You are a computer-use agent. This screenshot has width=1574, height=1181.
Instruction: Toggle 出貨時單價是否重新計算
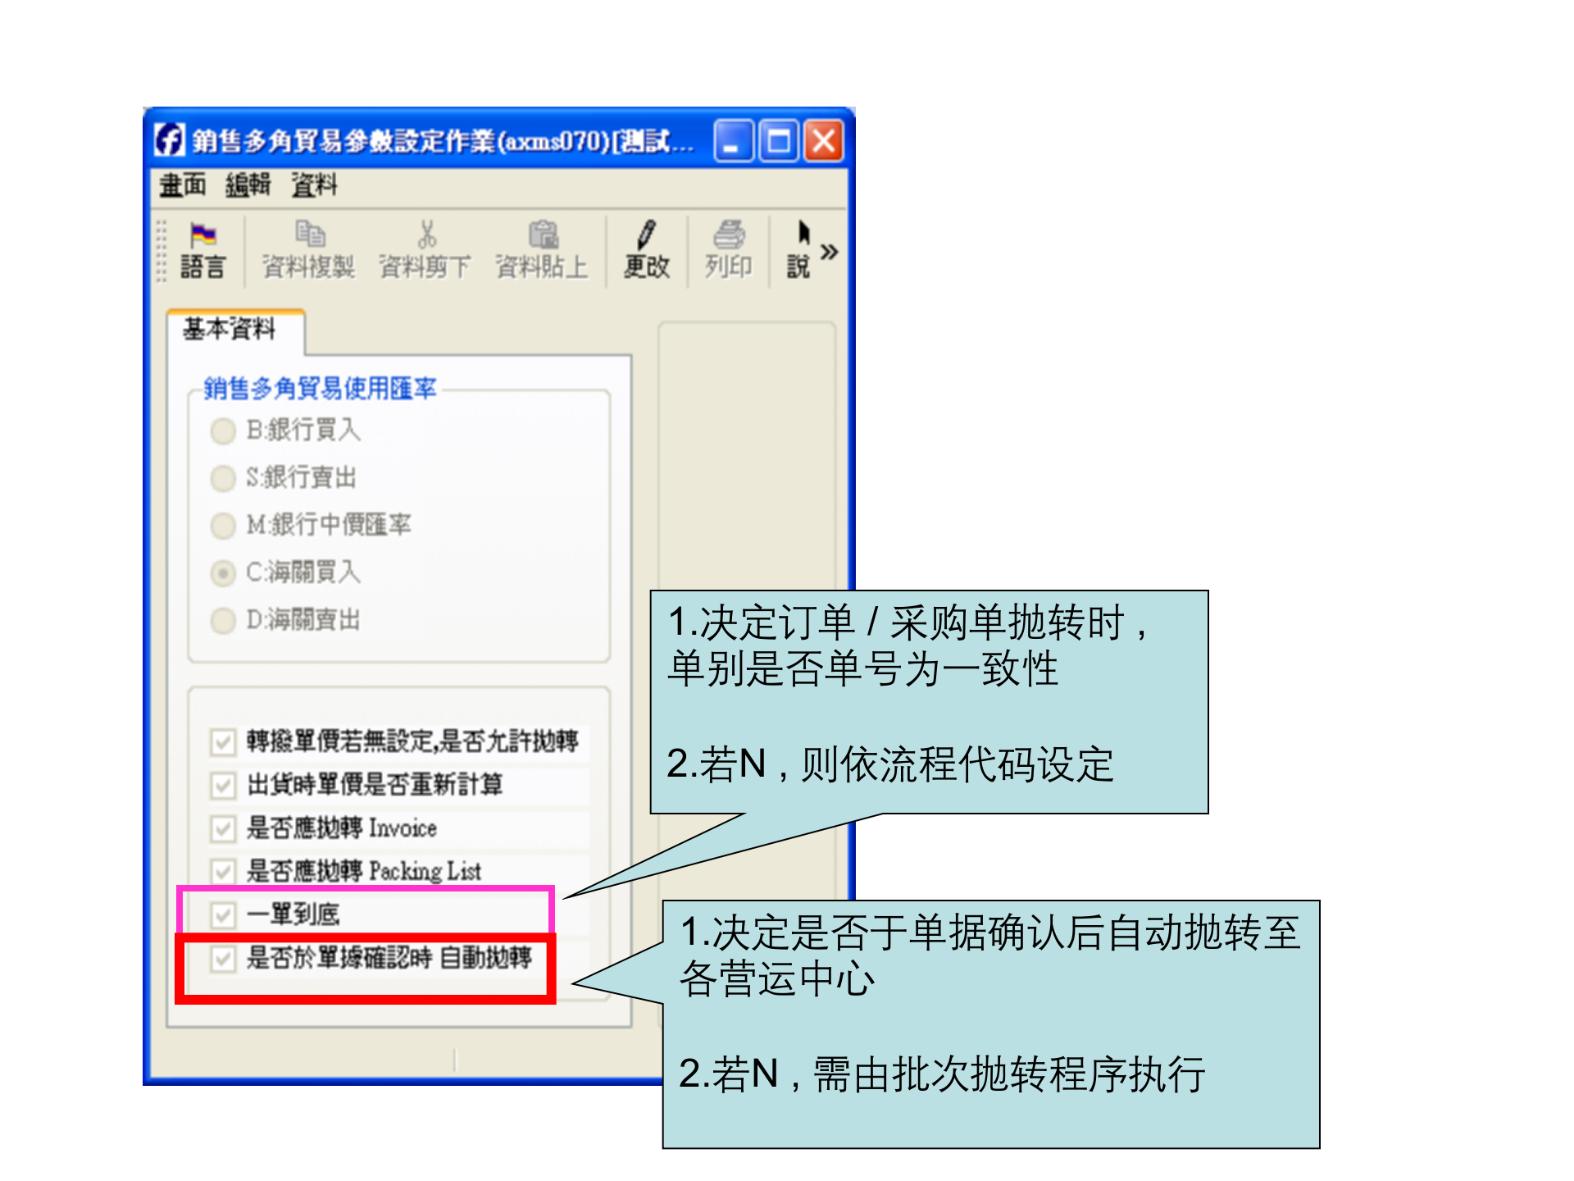(x=222, y=785)
